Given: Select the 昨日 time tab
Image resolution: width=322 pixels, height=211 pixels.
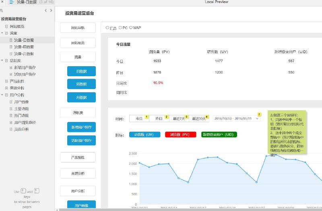Looking at the screenshot, I should coord(159,118).
